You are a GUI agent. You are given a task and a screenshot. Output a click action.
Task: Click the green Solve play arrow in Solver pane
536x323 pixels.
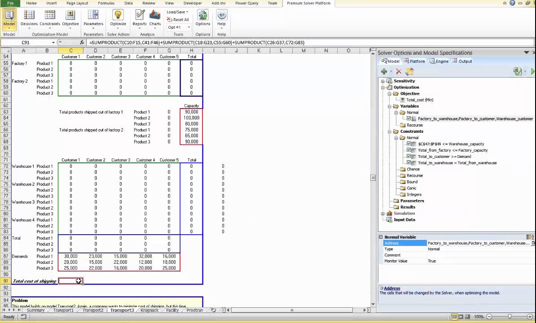coord(532,71)
